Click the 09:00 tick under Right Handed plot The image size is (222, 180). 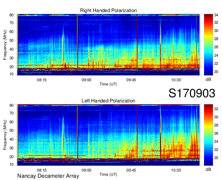[87, 80]
